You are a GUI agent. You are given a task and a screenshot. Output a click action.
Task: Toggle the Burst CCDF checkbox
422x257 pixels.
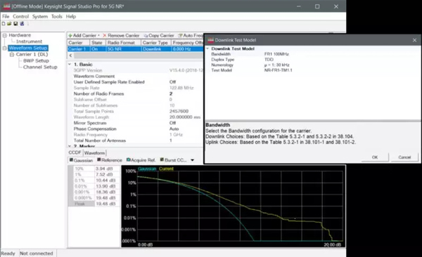(162, 160)
